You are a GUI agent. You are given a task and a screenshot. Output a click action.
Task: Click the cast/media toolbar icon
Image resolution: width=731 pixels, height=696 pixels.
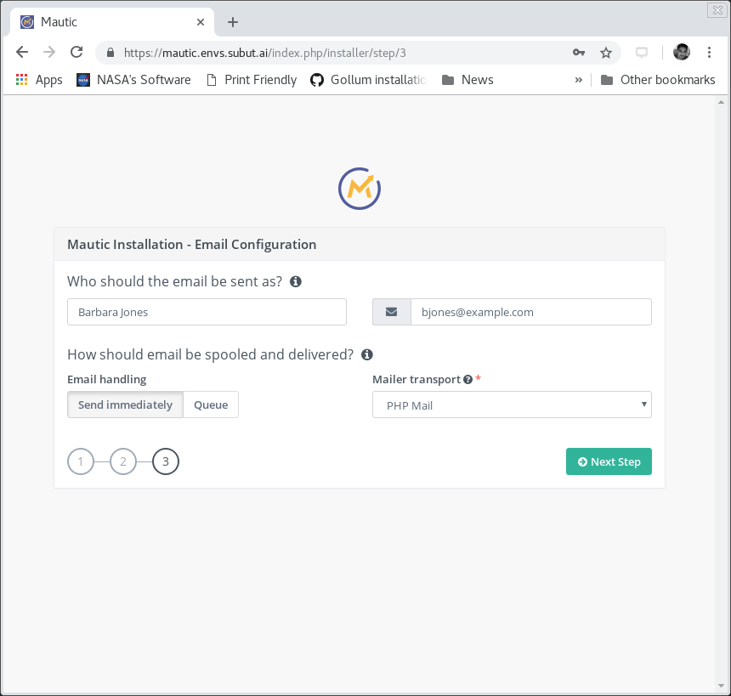coord(642,53)
